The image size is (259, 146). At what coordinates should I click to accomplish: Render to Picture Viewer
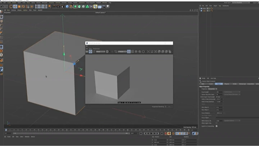point(58,6)
